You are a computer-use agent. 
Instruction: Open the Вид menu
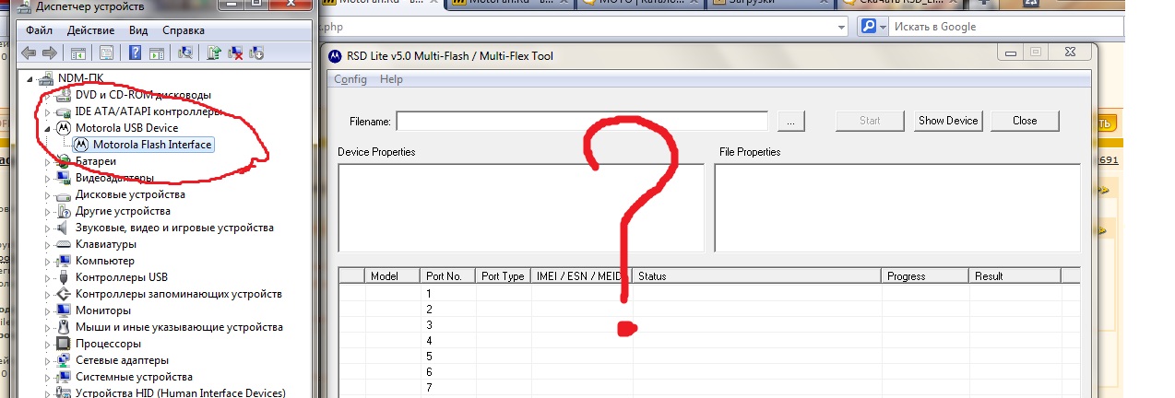pos(138,30)
